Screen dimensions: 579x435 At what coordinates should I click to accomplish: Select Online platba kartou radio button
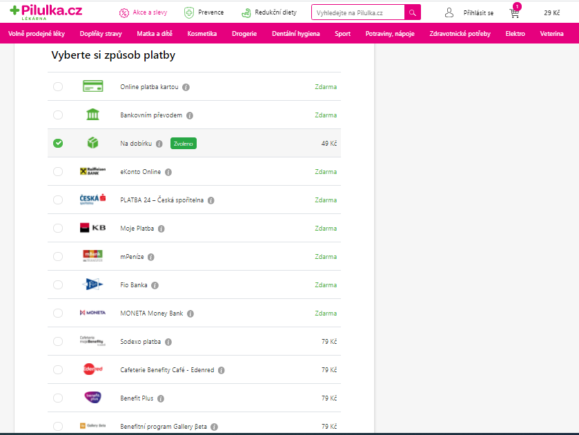pyautogui.click(x=58, y=87)
